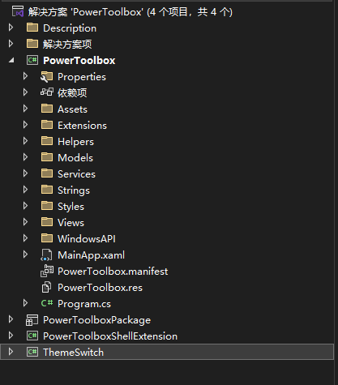Select the Models folder name
Screen dimensions: 338x385
75,158
